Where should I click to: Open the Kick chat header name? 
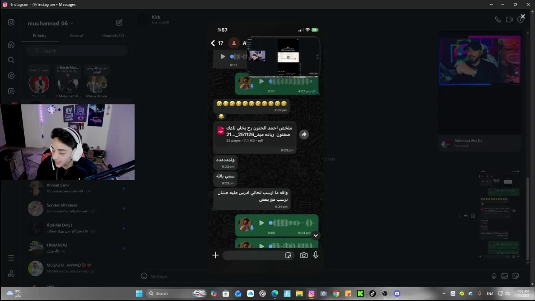tap(156, 17)
